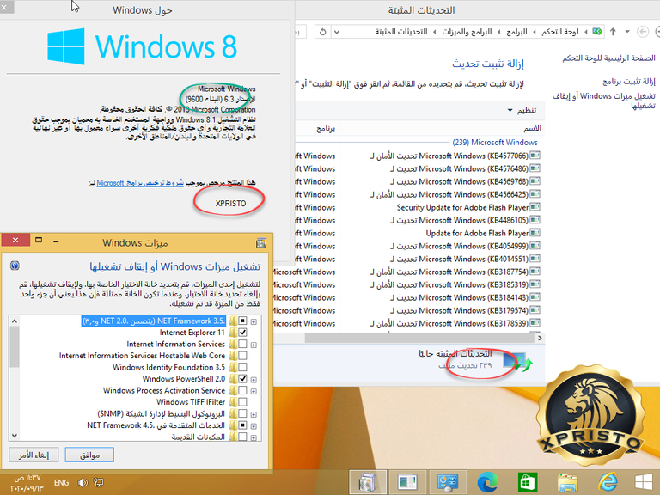
Task: Click the installed updates summary icon
Action: tap(517, 363)
